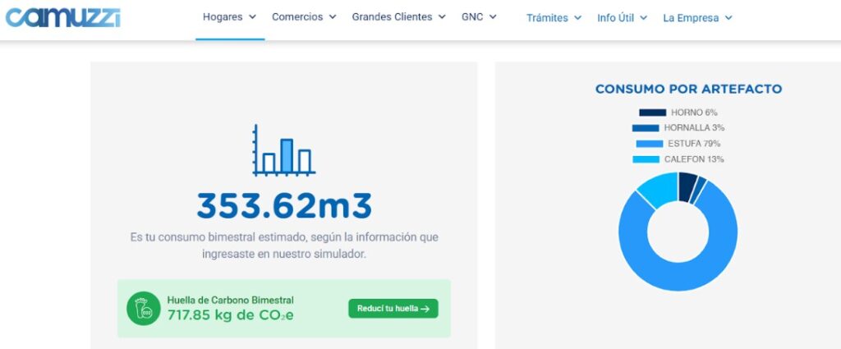Open the GNC dropdown chevron
This screenshot has height=349, width=841.
pos(493,17)
